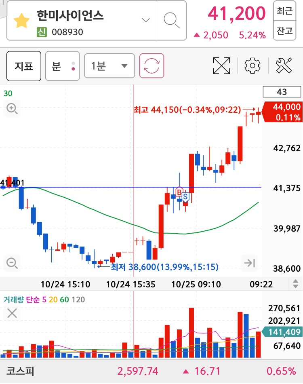Click the 41,401 price line label
This screenshot has height=384, width=303.
12,183
